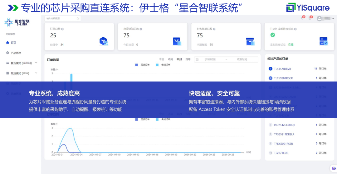Screen dimensions: 337x175
Task: Click the 产品信息 shield icon
Action: (7, 53)
